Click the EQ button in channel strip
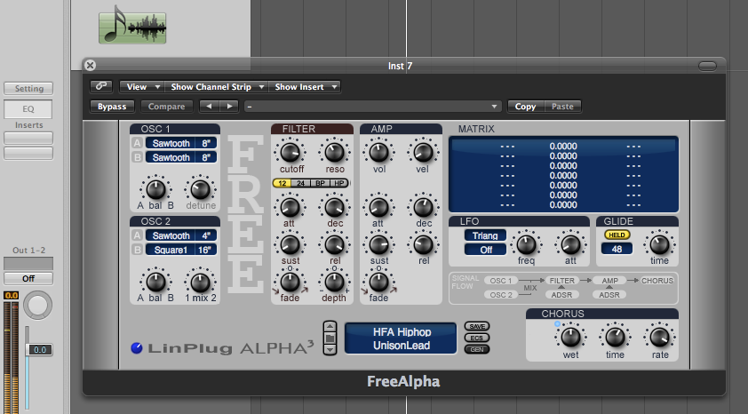Screen dimensions: 748x414 coord(28,109)
